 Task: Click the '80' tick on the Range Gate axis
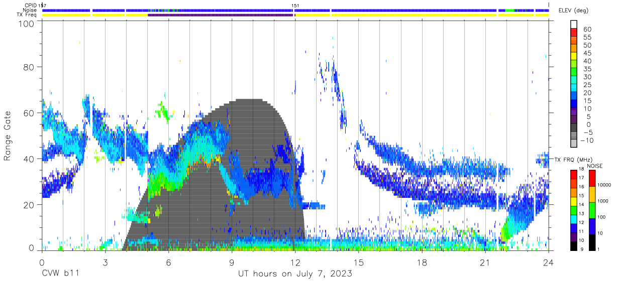pos(30,68)
